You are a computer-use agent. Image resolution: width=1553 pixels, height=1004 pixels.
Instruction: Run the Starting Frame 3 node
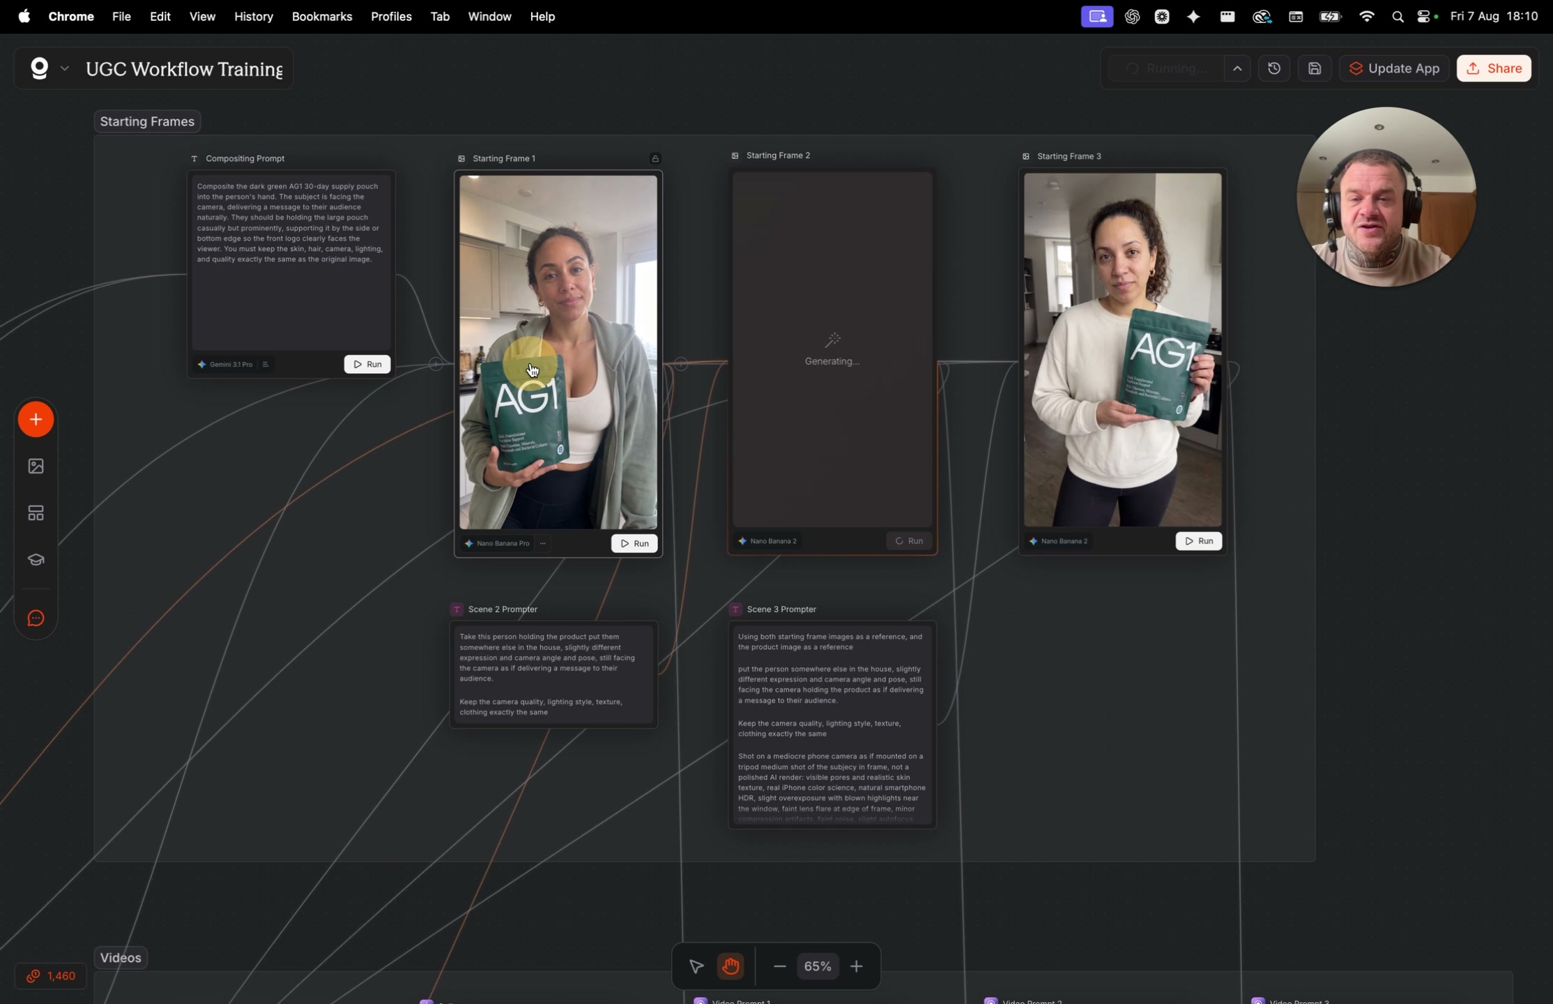[1199, 541]
